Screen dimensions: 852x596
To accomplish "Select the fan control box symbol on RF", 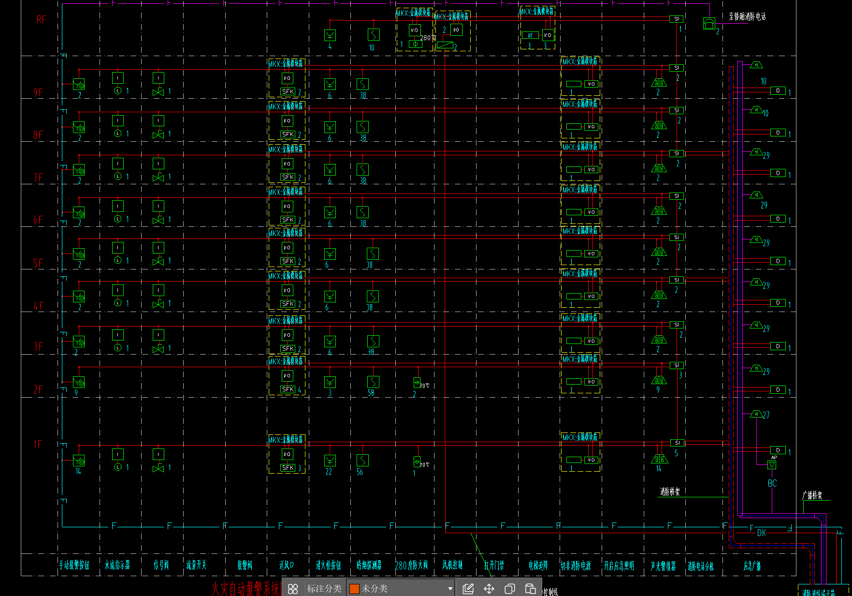I will (445, 45).
